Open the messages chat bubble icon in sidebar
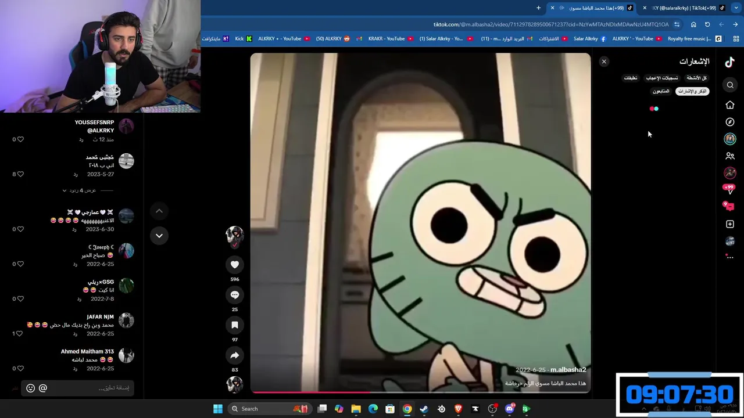This screenshot has width=744, height=418. tap(729, 206)
